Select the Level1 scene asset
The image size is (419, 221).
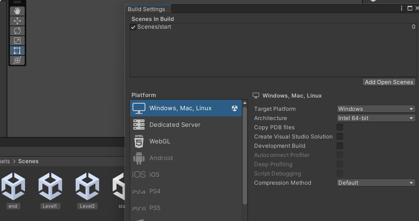[x=50, y=190]
